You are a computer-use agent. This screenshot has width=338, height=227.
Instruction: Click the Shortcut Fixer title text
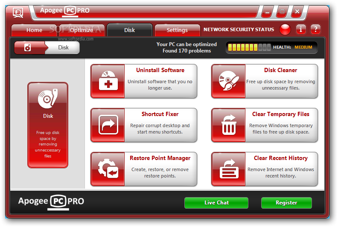point(160,114)
